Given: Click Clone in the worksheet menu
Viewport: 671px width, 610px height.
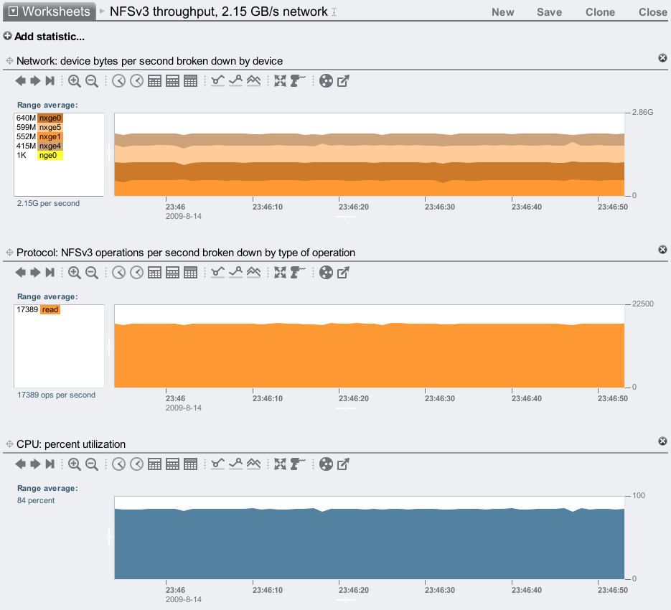Looking at the screenshot, I should point(600,12).
